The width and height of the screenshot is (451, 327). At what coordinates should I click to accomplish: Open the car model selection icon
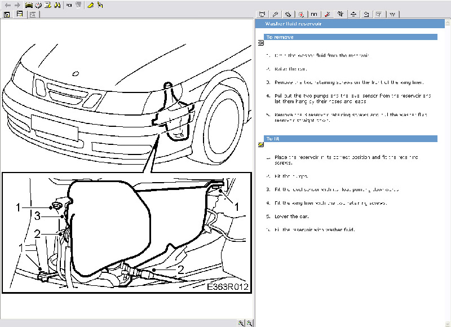28,5
